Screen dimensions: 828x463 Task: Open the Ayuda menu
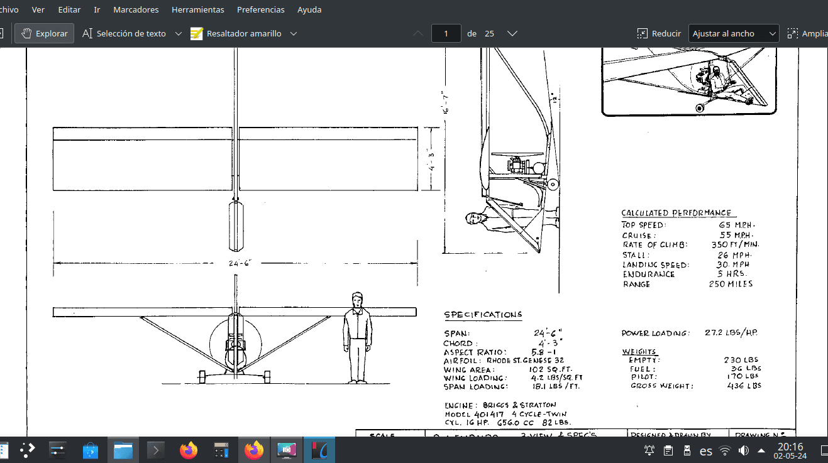(309, 9)
